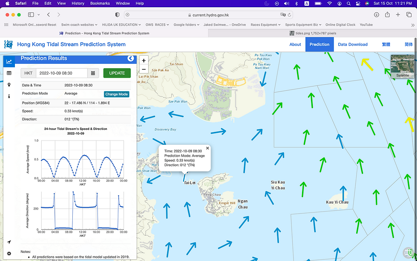Open Spotlight search
The image size is (417, 261).
348,3
